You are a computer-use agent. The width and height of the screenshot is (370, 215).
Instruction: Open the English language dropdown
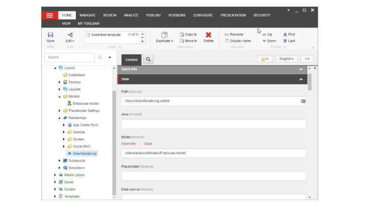point(286,59)
